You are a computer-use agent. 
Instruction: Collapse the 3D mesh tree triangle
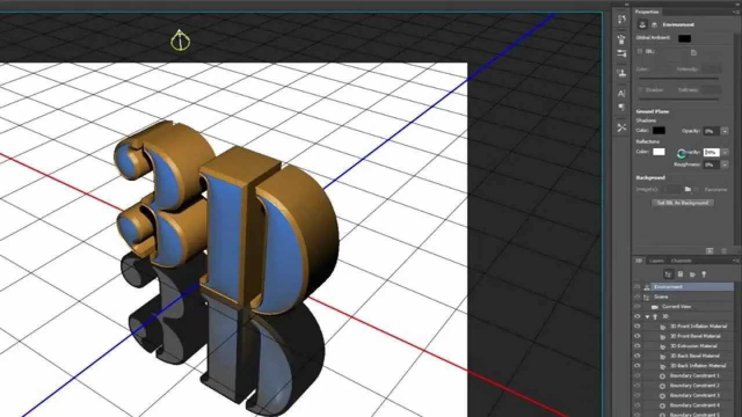[x=648, y=317]
